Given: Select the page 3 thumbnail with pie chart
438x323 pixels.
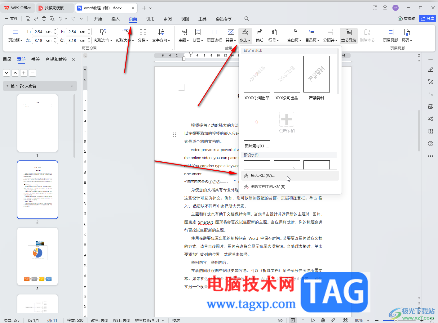Looking at the screenshot, I should [x=38, y=256].
